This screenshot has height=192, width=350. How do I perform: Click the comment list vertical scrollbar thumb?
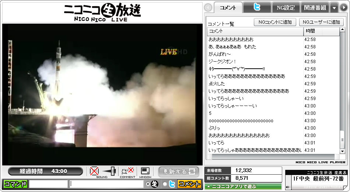pos(342,140)
